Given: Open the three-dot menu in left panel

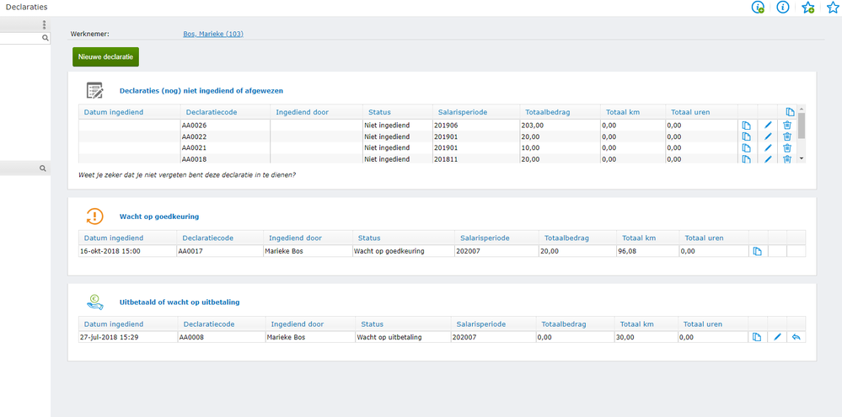Looking at the screenshot, I should tap(45, 25).
